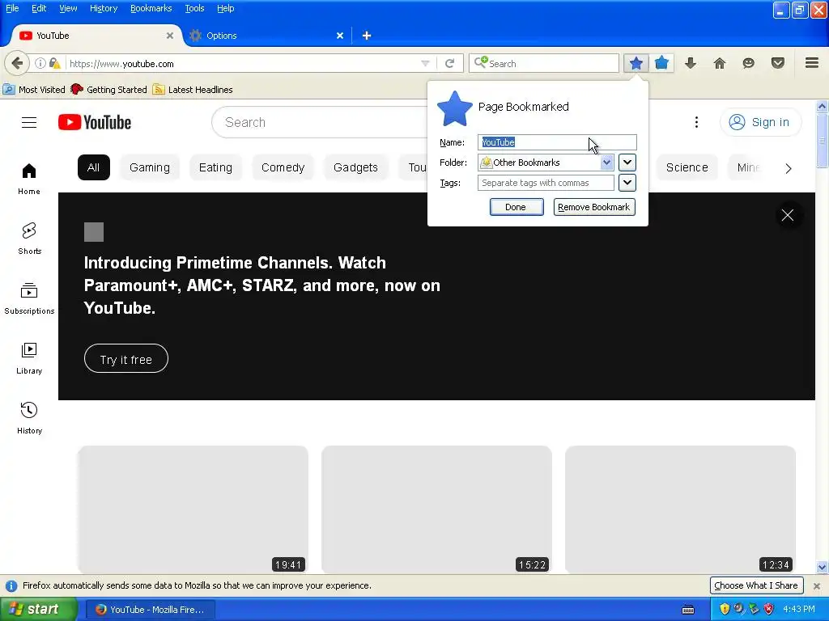Viewport: 829px width, 621px height.
Task: Switch to the Options tab
Action: (x=267, y=36)
